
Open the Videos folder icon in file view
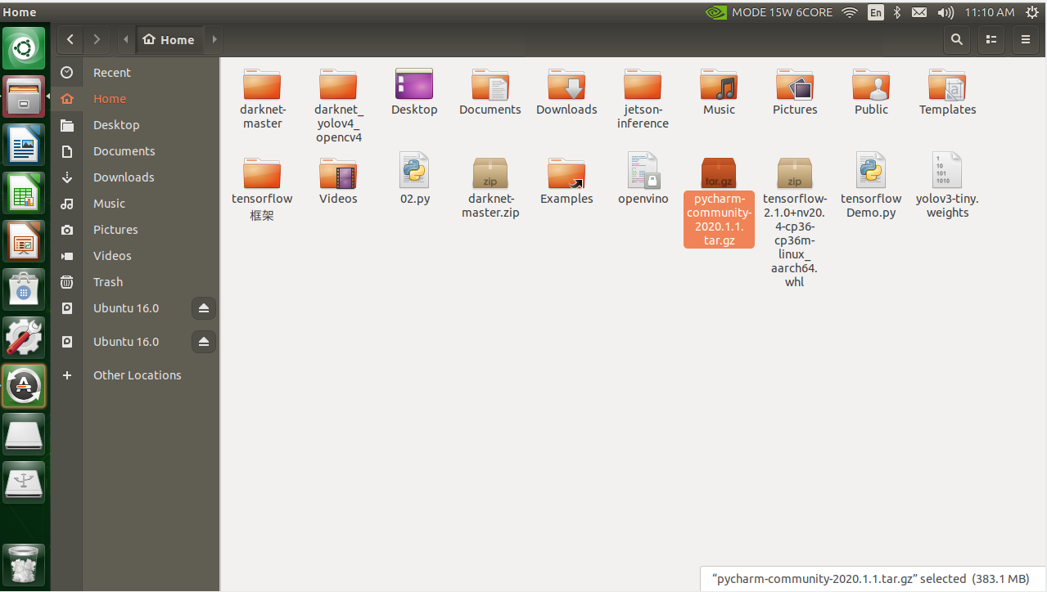click(x=338, y=173)
